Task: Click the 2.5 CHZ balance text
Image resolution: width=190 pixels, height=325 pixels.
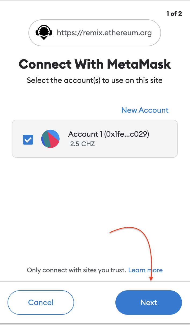Action: click(x=82, y=144)
